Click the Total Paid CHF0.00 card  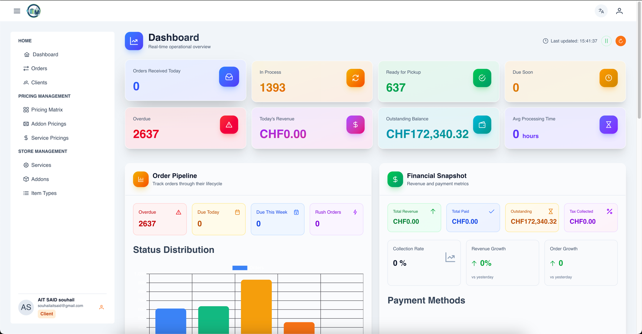tap(473, 218)
